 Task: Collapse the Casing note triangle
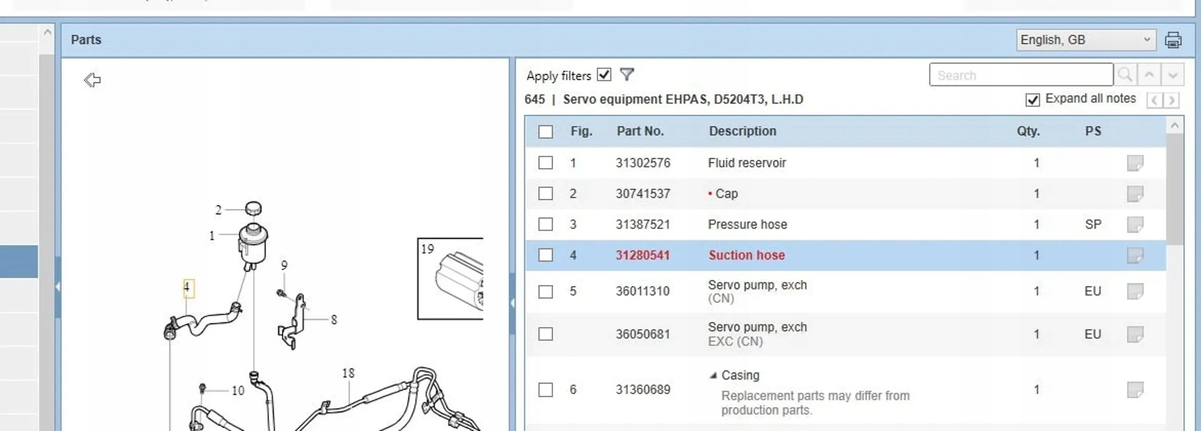(x=713, y=375)
